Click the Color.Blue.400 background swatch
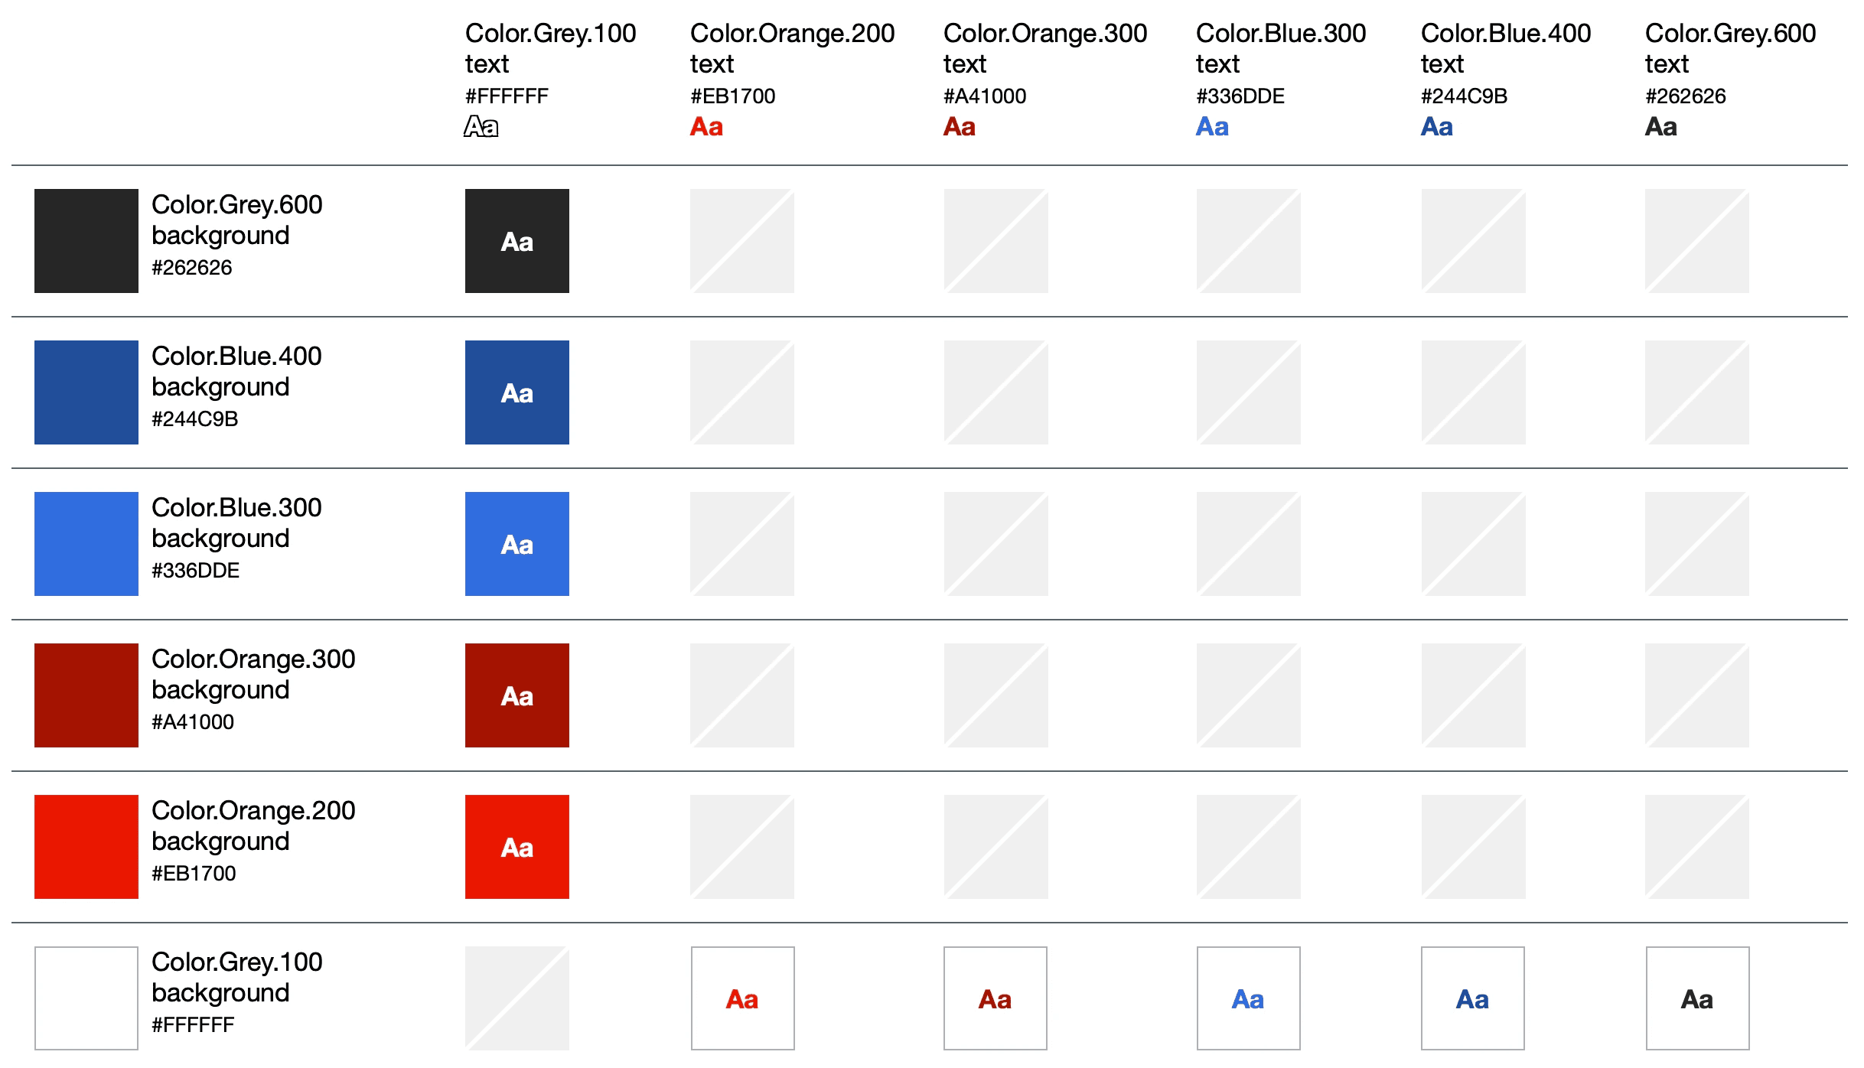The height and width of the screenshot is (1068, 1864). pos(86,392)
